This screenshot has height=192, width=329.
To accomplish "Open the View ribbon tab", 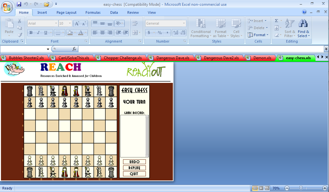I will pyautogui.click(x=152, y=12).
